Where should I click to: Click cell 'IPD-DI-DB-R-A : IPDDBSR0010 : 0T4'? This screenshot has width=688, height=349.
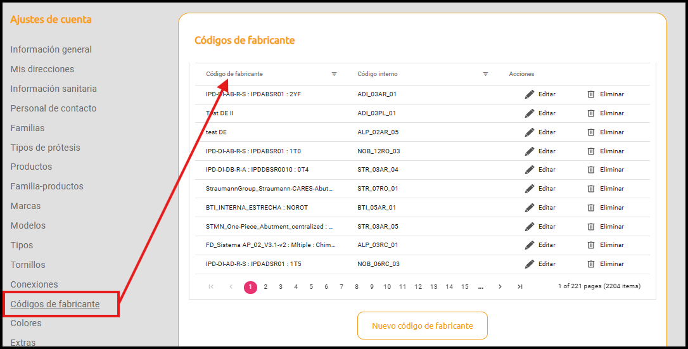257,169
